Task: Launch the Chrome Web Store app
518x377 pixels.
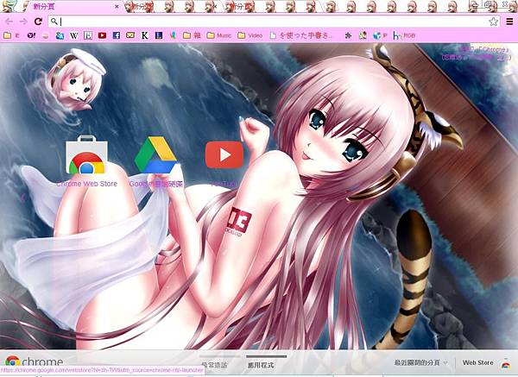Action: tap(86, 161)
